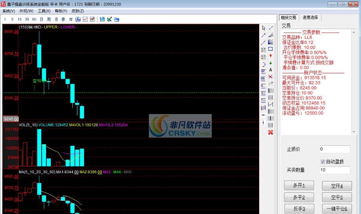Viewport: 361px width, 214px height.
Task: Switch to monthly (月) chart period
Action: [56, 20]
